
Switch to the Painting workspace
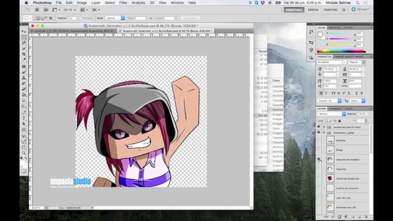[x=330, y=10]
